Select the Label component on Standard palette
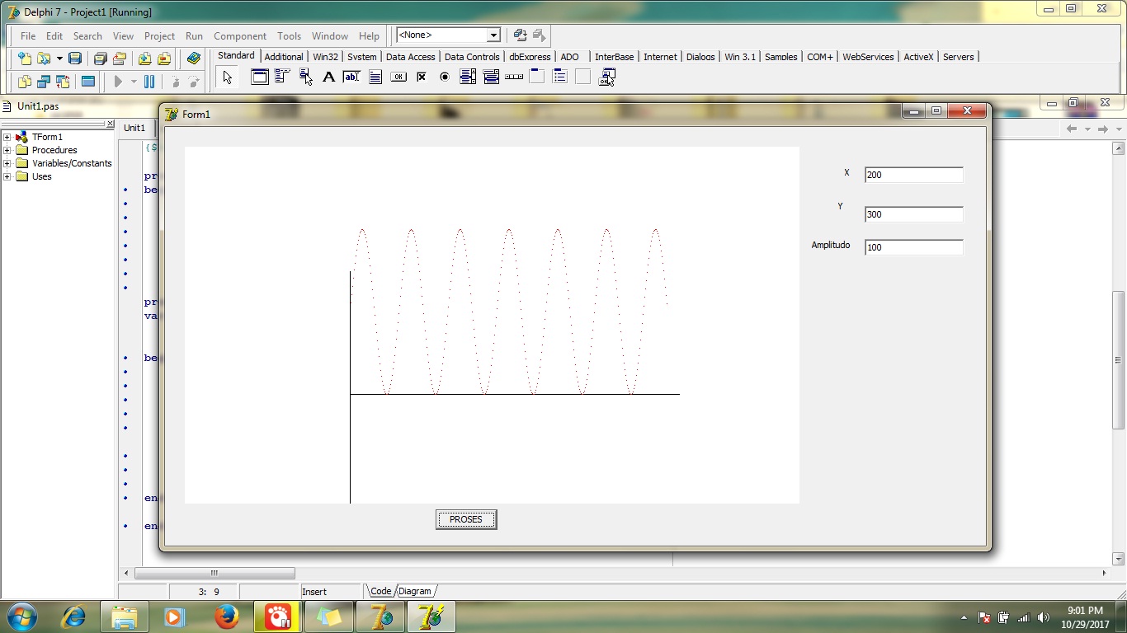Viewport: 1127px width, 633px height. click(x=328, y=77)
